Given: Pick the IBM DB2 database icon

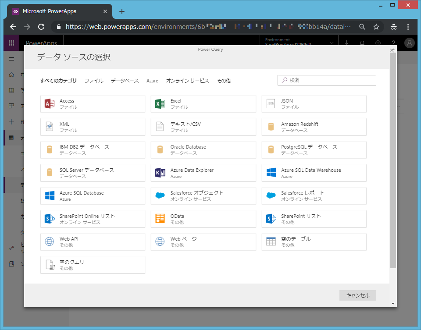Looking at the screenshot, I should click(50, 149).
